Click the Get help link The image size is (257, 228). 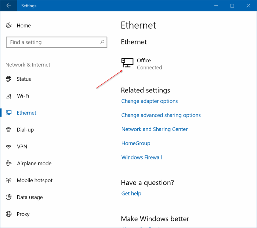tap(131, 194)
